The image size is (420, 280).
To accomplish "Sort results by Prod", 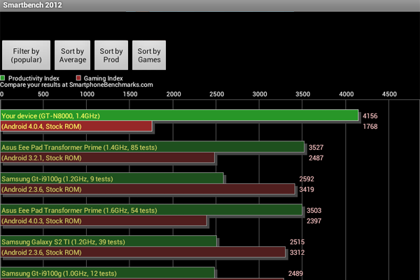I will tap(111, 55).
